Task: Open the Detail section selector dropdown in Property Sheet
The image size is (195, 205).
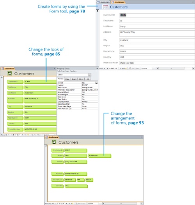Action: pos(90,75)
